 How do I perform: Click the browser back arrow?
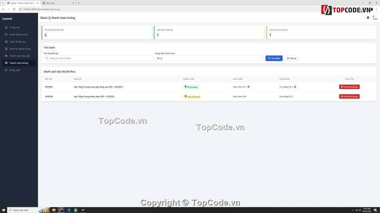[3, 9]
